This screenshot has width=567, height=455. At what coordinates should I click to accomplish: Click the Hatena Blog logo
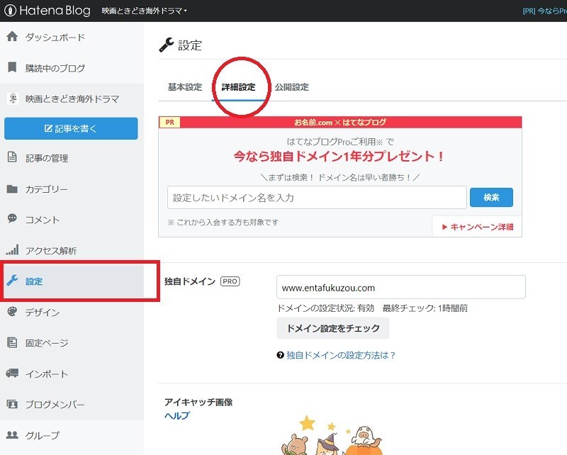47,11
